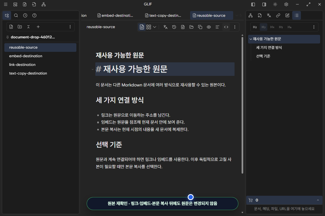
Task: Click the edit note icon in right panel
Action: [x=287, y=15]
